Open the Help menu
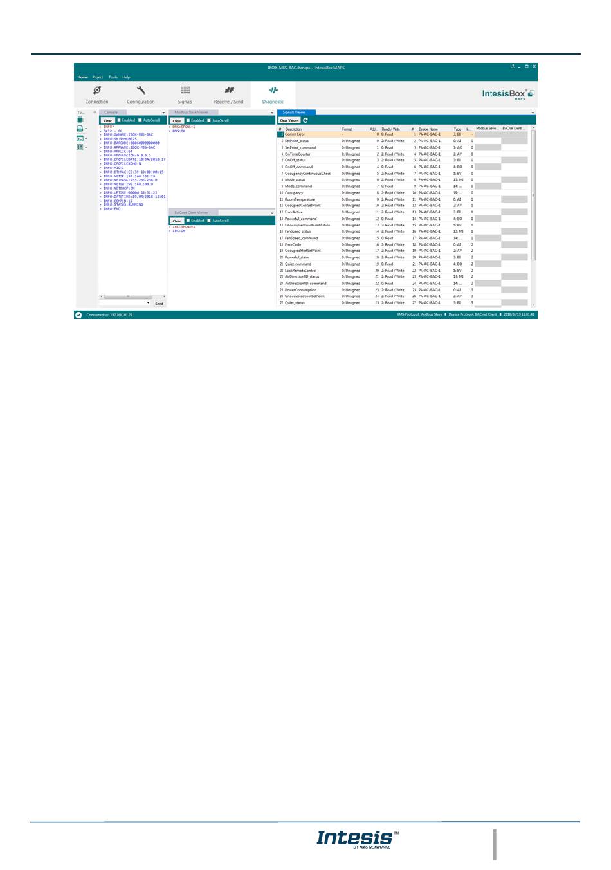Image resolution: width=611 pixels, height=870 pixels. coord(126,77)
